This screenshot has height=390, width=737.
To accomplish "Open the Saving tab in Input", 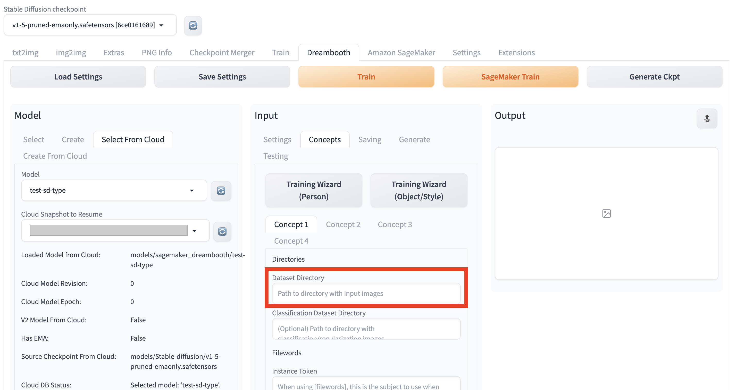I will pyautogui.click(x=370, y=139).
